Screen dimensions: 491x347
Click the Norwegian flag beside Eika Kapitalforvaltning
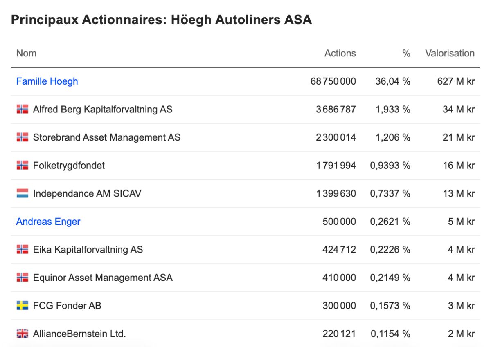[23, 249]
